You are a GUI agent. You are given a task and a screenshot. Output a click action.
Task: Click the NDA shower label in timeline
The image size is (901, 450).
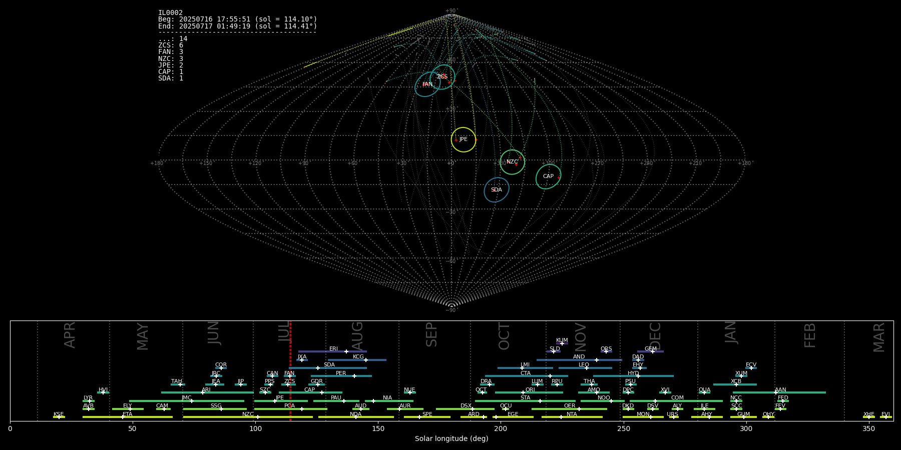(356, 414)
